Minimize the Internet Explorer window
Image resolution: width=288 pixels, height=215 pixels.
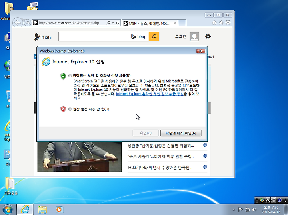[209, 15]
